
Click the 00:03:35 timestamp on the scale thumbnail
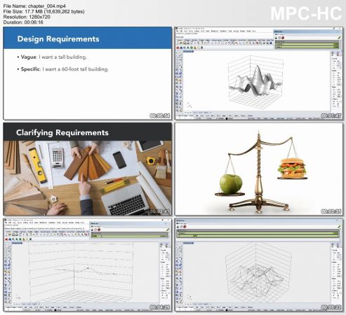(x=331, y=211)
